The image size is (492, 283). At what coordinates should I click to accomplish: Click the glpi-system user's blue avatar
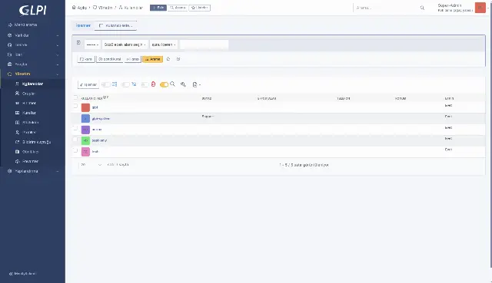pyautogui.click(x=85, y=119)
